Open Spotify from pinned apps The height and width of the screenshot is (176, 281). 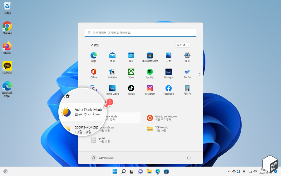[150, 73]
